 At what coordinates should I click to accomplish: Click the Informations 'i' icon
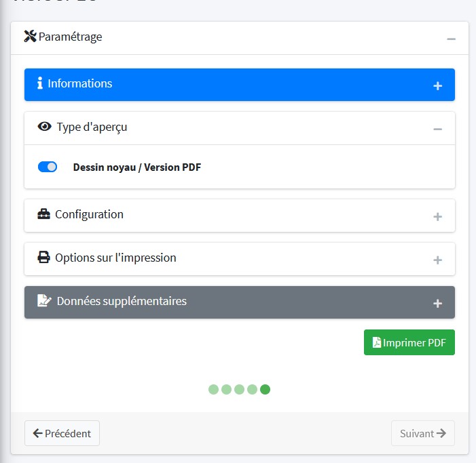pyautogui.click(x=40, y=83)
